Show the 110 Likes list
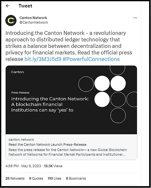 tap(54, 178)
